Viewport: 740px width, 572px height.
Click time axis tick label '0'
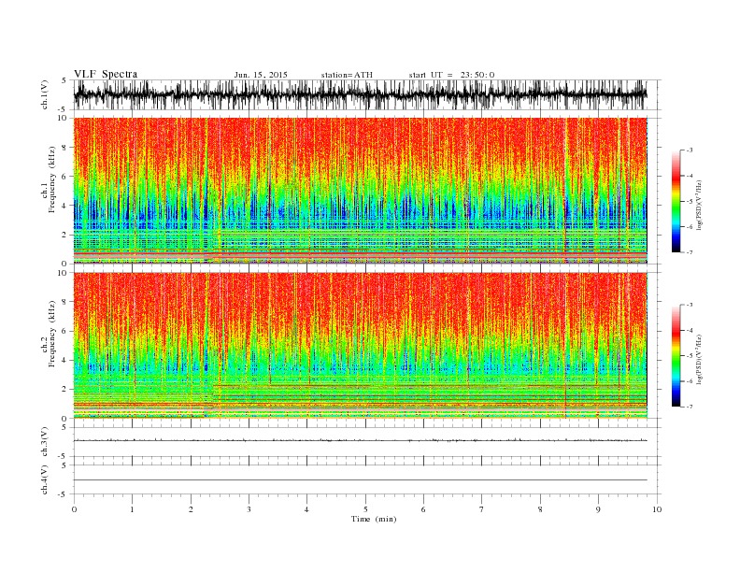point(74,509)
